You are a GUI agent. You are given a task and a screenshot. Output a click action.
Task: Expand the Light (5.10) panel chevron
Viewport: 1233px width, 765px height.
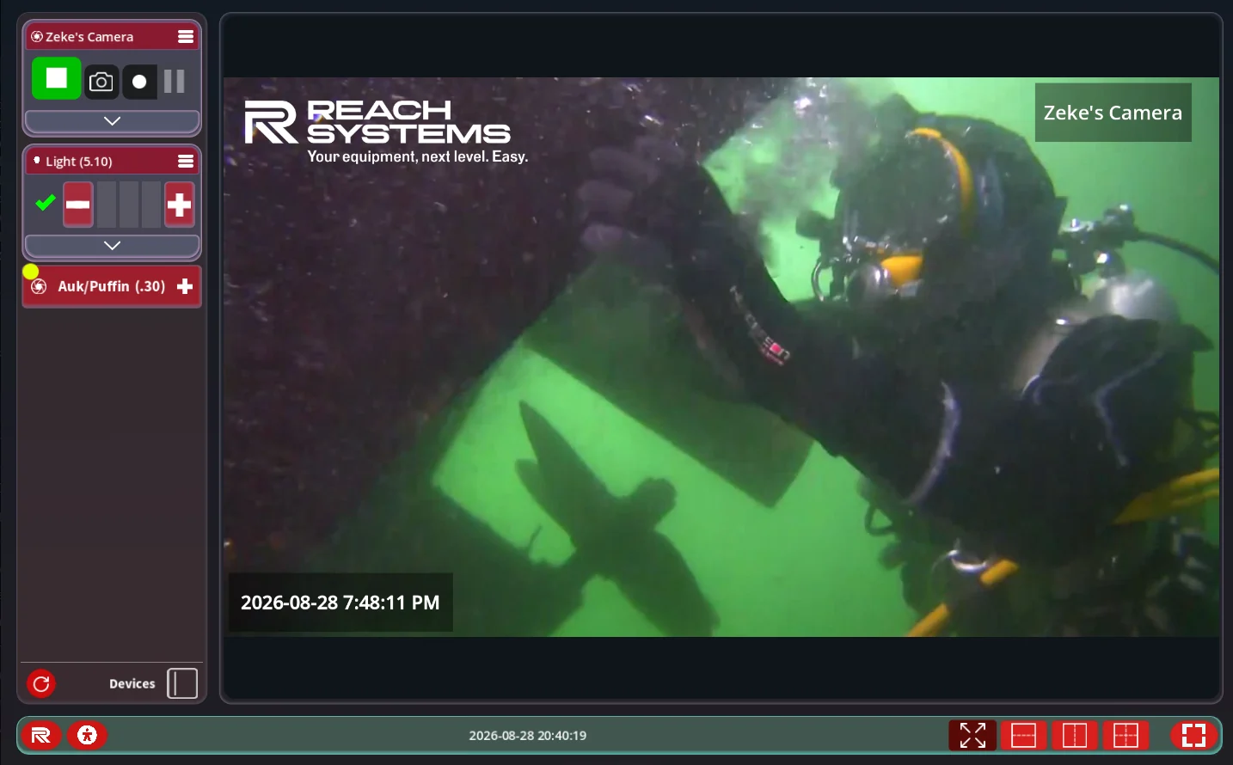point(112,246)
